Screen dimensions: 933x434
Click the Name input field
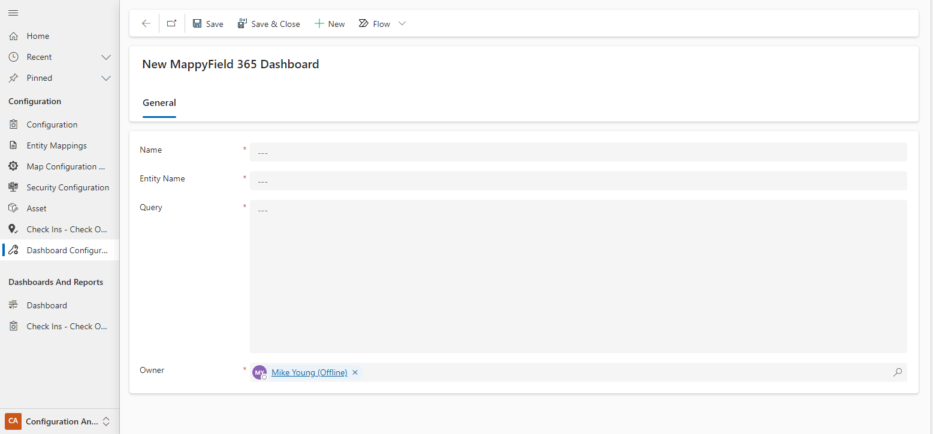(x=578, y=152)
